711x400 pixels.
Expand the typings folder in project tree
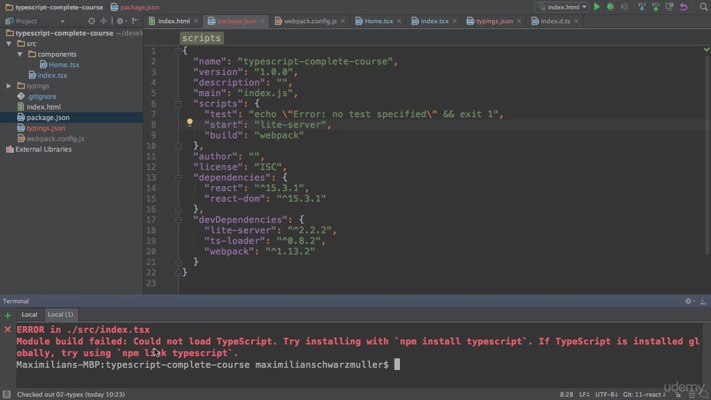9,86
